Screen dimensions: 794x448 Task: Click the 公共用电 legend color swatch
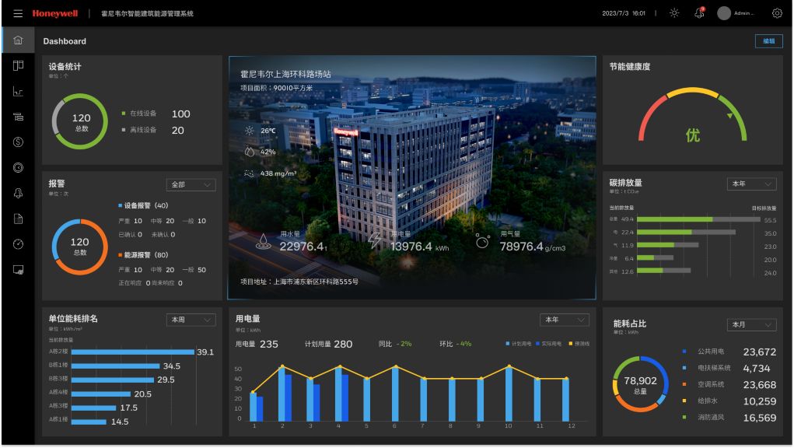[684, 352]
